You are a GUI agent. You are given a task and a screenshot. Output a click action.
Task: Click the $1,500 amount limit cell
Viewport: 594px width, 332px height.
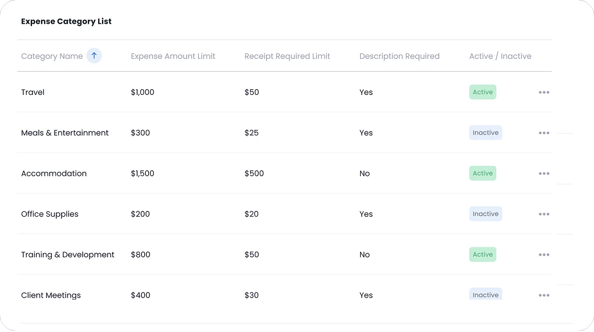[x=143, y=174]
